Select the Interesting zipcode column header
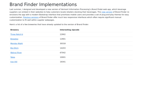142x107 pixels. 69,30
